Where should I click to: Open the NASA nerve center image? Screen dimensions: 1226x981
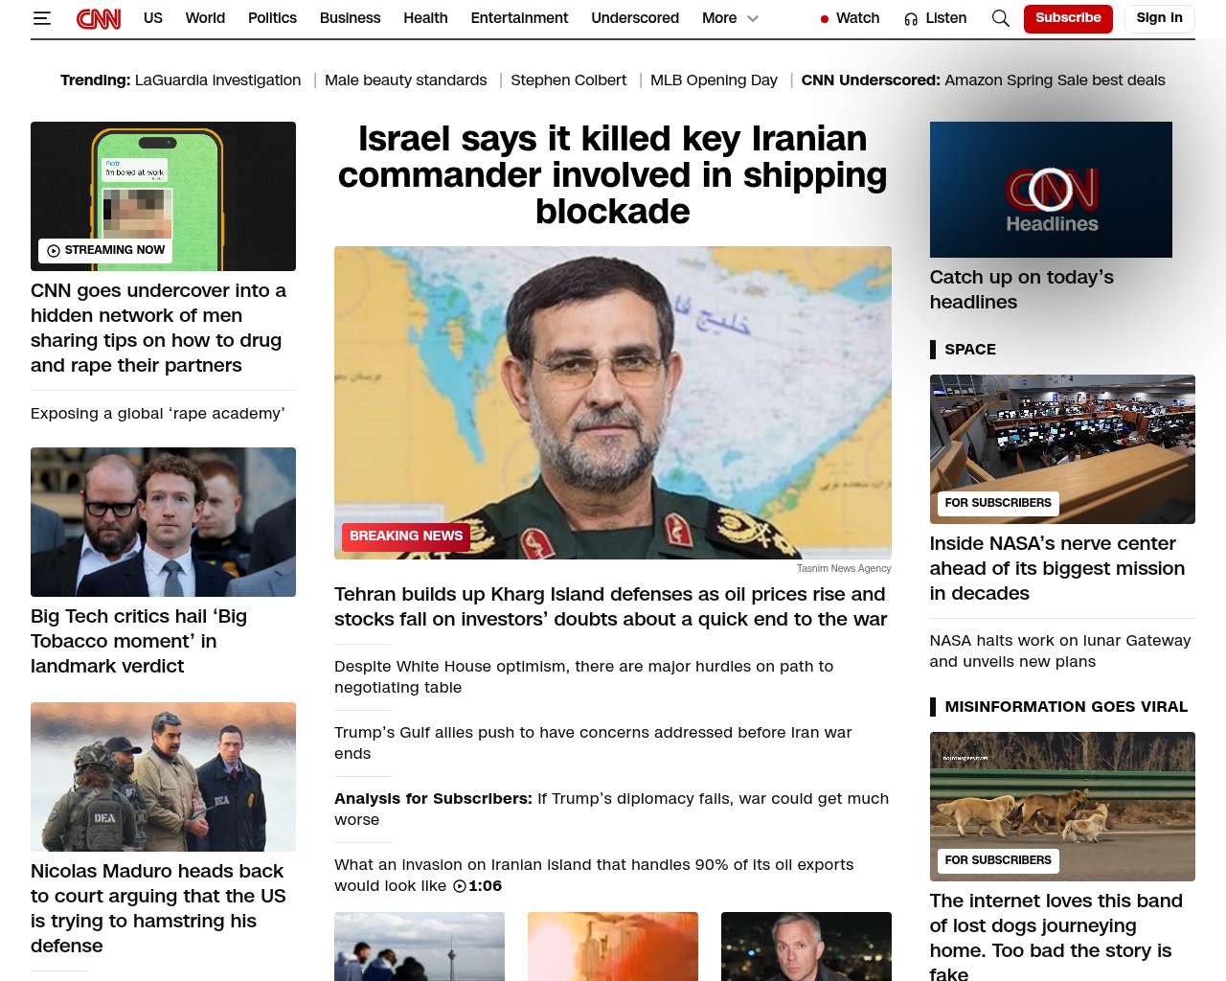tap(1062, 449)
